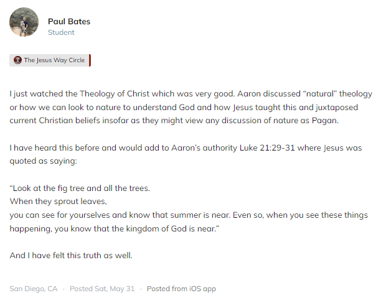
Task: Click the Student role label
Action: click(x=61, y=32)
